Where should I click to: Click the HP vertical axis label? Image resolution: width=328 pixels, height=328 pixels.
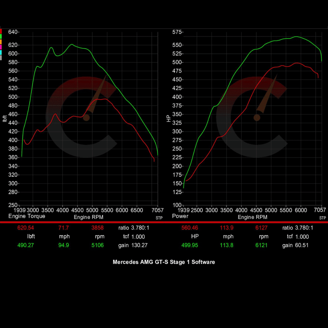point(168,118)
